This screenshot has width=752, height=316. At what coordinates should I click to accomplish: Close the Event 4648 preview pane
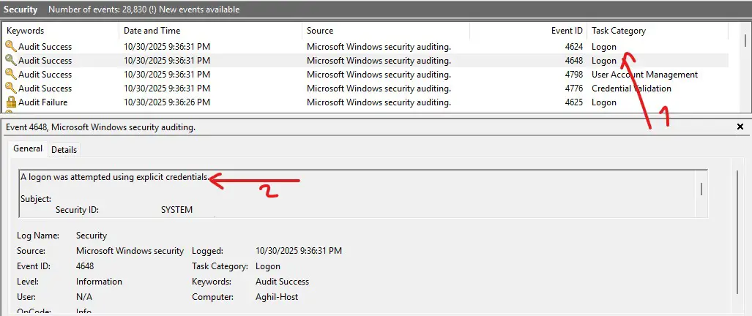click(x=740, y=127)
